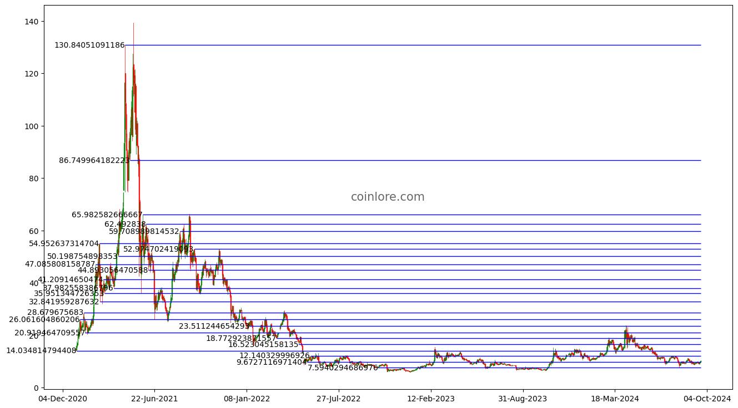Select the 59.708989814532 price label
Screen dimensions: 738x408
(144, 231)
